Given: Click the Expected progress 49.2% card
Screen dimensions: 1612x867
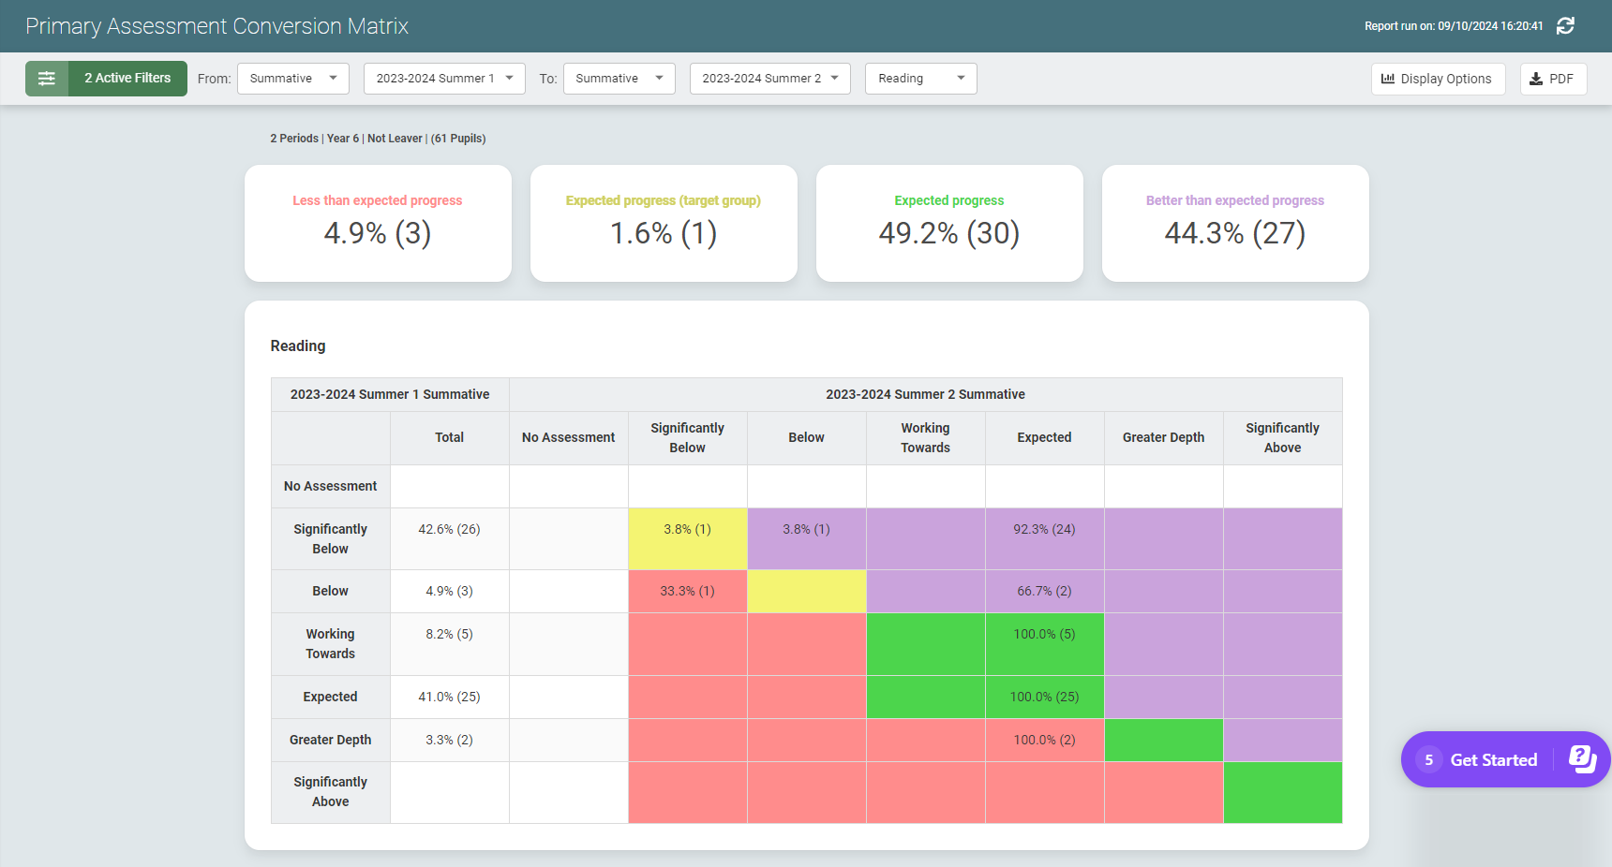Looking at the screenshot, I should (x=948, y=223).
